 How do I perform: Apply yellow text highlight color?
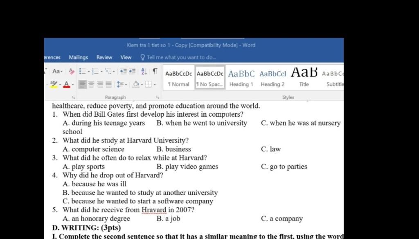coord(54,84)
